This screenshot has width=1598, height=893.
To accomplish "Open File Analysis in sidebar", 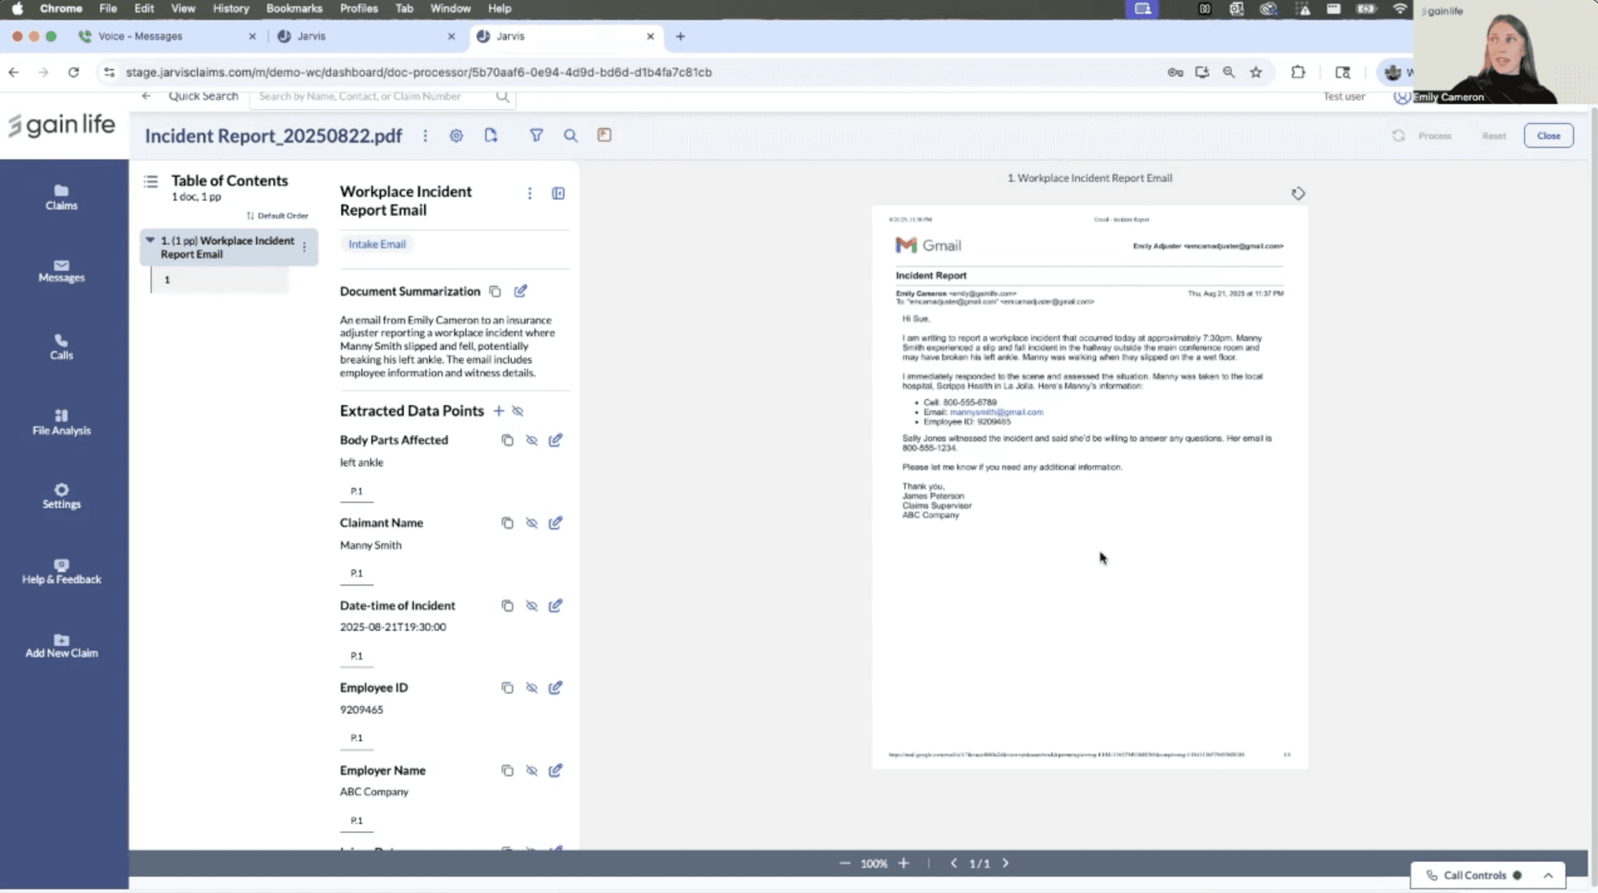I will coord(61,422).
